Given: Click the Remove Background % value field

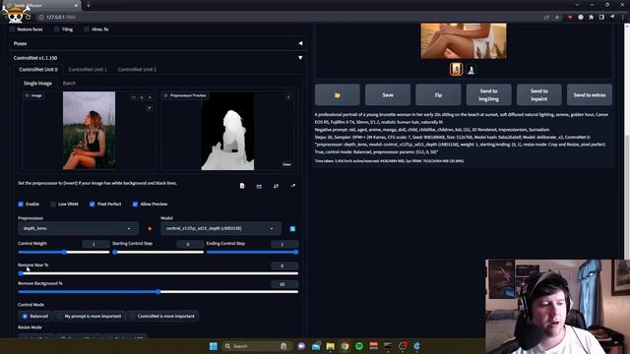Looking at the screenshot, I should pyautogui.click(x=284, y=284).
